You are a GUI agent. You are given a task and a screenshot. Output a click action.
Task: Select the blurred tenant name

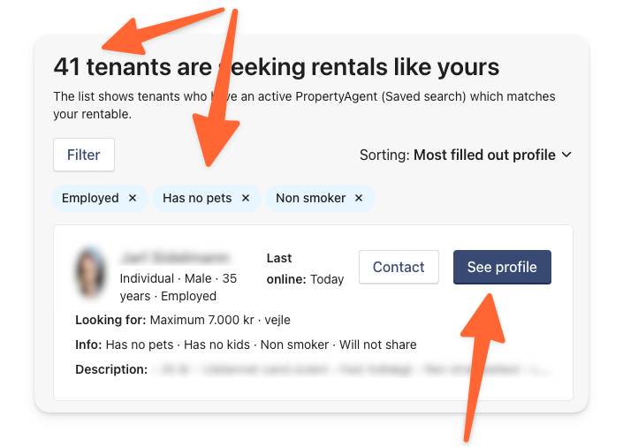coord(175,258)
